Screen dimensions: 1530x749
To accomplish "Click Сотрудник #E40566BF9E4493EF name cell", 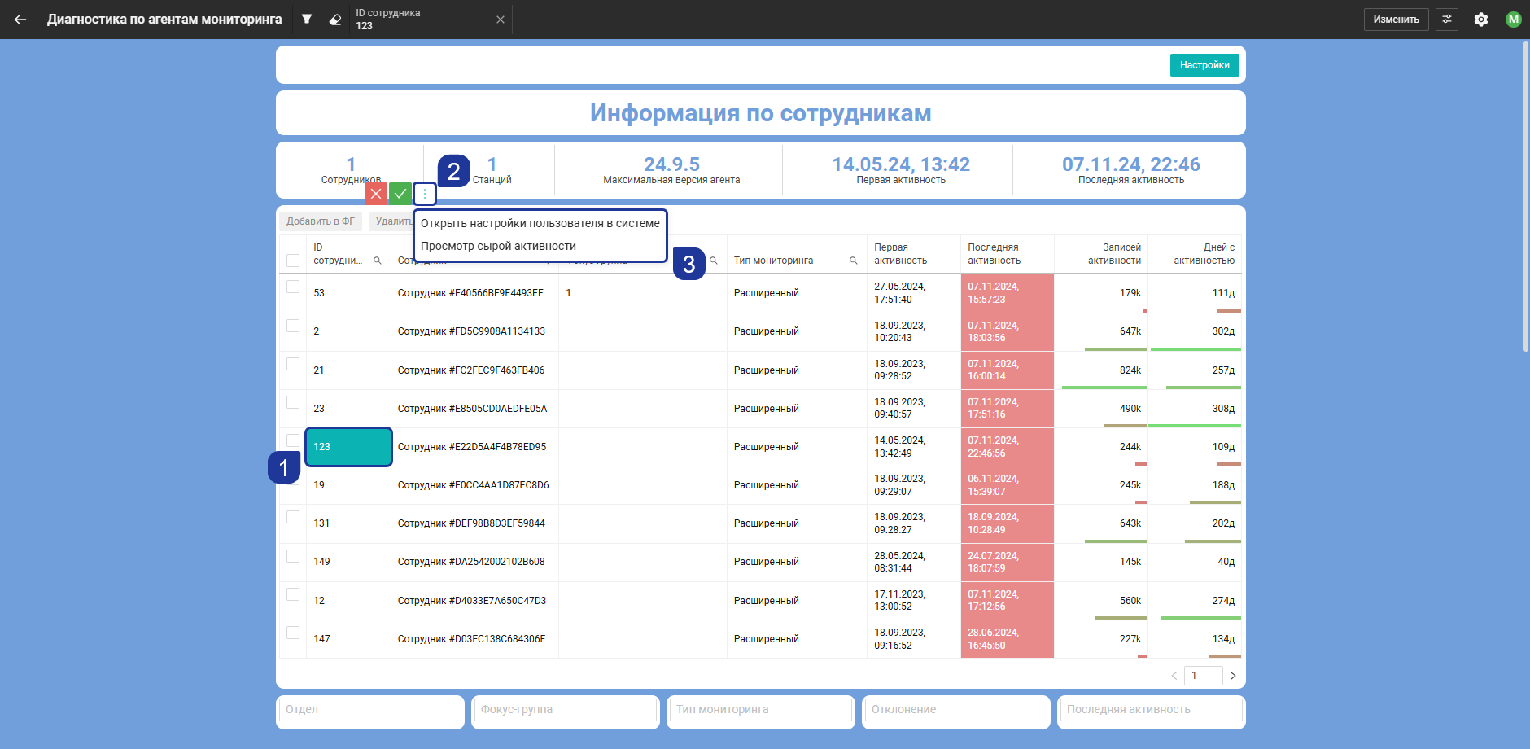I will [474, 293].
